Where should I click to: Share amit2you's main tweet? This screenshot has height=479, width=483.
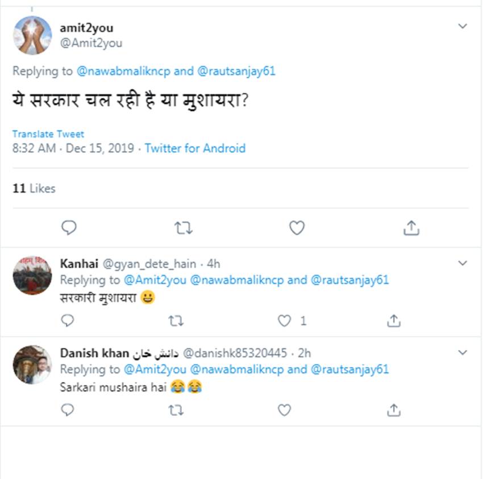click(x=411, y=228)
